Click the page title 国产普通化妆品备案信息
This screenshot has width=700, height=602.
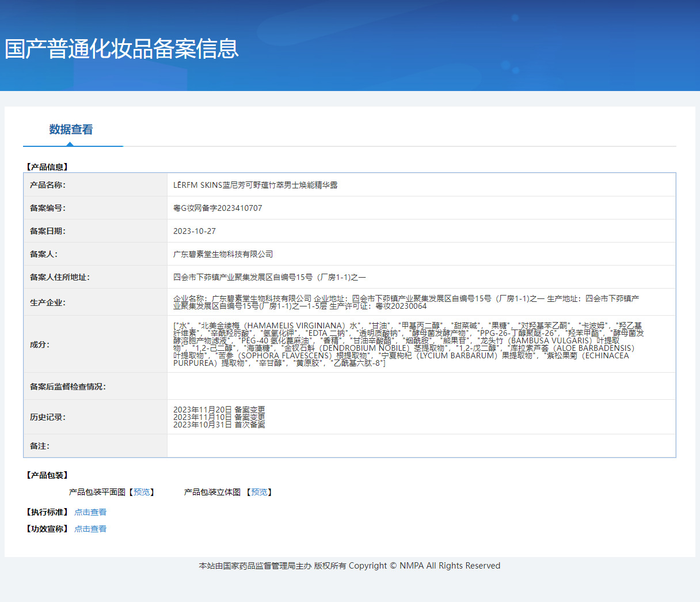click(121, 49)
